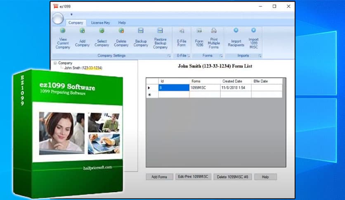345x200 pixels.
Task: Click the Add Forms button
Action: pyautogui.click(x=159, y=177)
